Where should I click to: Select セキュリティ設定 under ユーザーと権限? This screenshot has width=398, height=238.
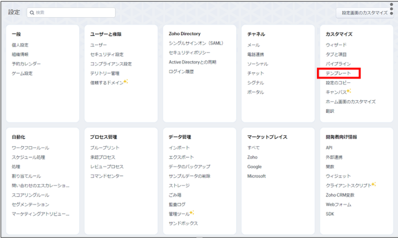[106, 54]
